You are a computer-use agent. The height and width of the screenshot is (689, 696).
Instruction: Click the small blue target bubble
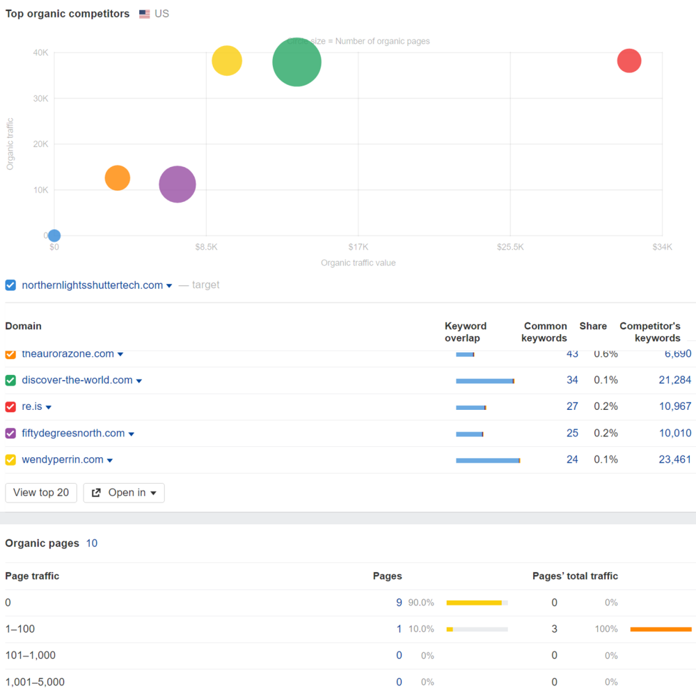click(54, 236)
